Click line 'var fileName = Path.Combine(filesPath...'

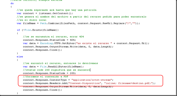78,23
